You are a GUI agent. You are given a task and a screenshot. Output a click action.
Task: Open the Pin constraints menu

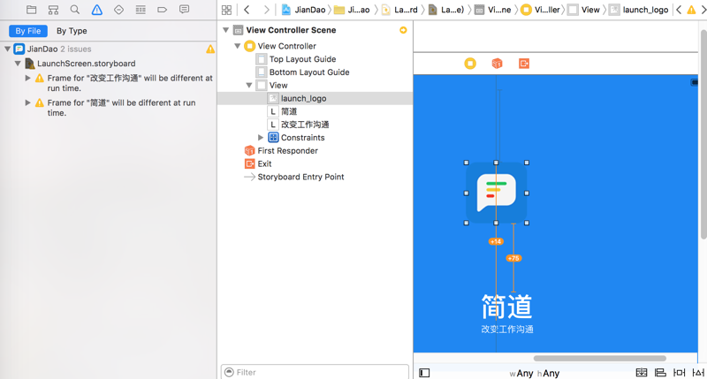pyautogui.click(x=679, y=373)
